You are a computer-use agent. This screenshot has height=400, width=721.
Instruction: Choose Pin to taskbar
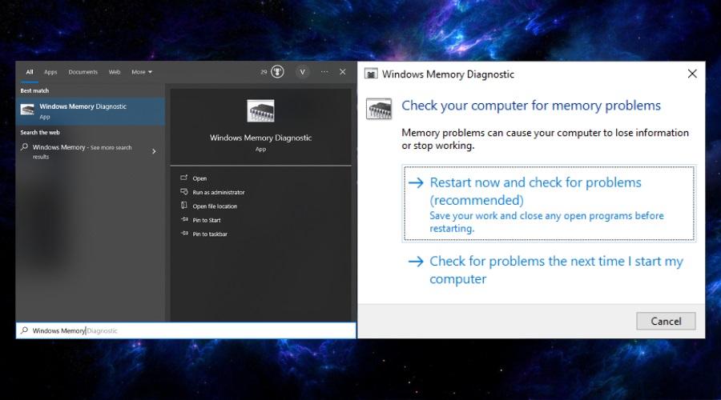pos(210,234)
